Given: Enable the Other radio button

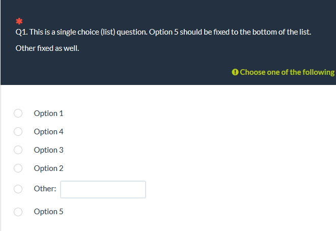Looking at the screenshot, I should (x=18, y=189).
